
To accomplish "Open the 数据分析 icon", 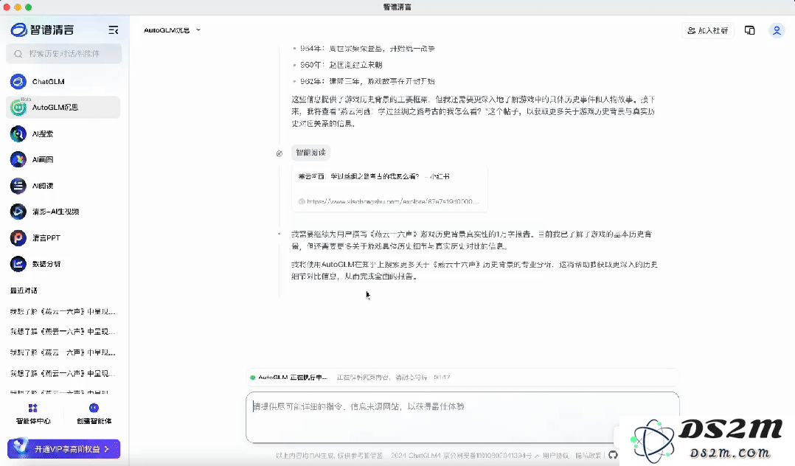I will pyautogui.click(x=18, y=264).
